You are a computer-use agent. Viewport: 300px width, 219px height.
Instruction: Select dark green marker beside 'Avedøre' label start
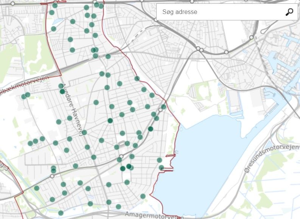click(62, 91)
